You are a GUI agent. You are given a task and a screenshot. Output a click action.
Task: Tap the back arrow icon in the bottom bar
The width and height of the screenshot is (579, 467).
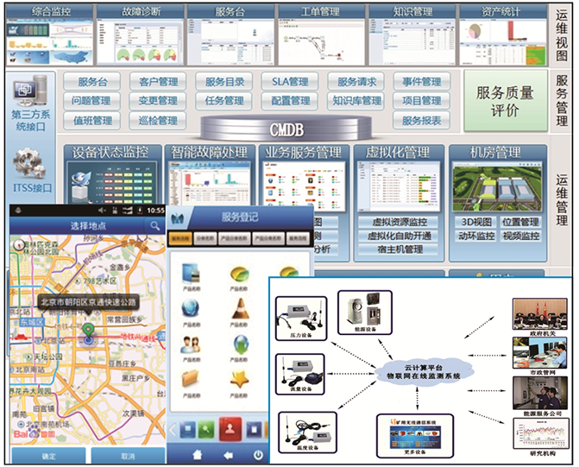(229, 454)
